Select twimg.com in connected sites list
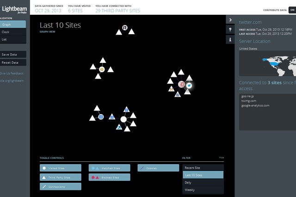The height and width of the screenshot is (197, 296). [249, 101]
